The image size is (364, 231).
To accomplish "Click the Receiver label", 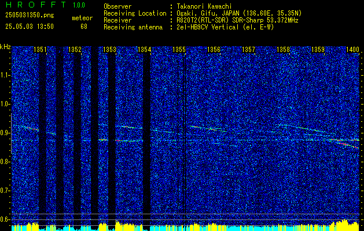I will (x=117, y=20).
